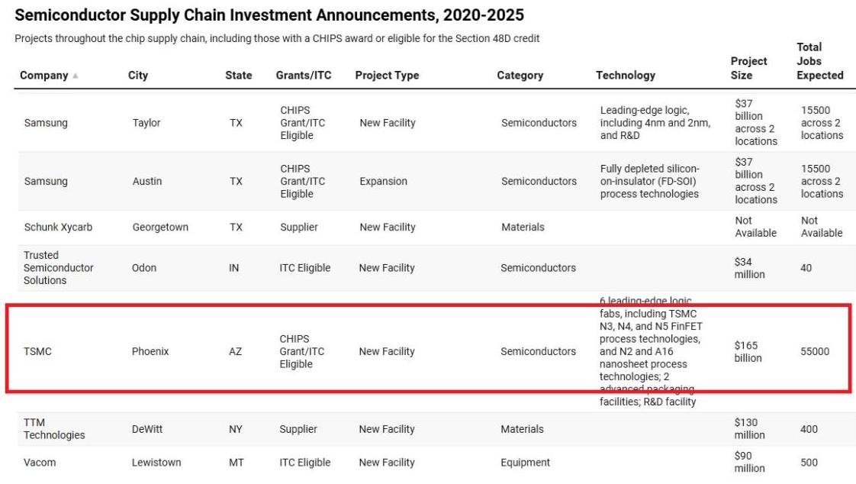Click the Trusted Semiconductor Solutions cell
Viewport: 856px width, 484px height.
pos(59,268)
